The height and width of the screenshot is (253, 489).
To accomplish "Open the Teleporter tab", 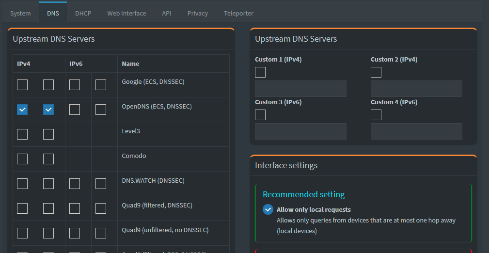I will tap(238, 13).
